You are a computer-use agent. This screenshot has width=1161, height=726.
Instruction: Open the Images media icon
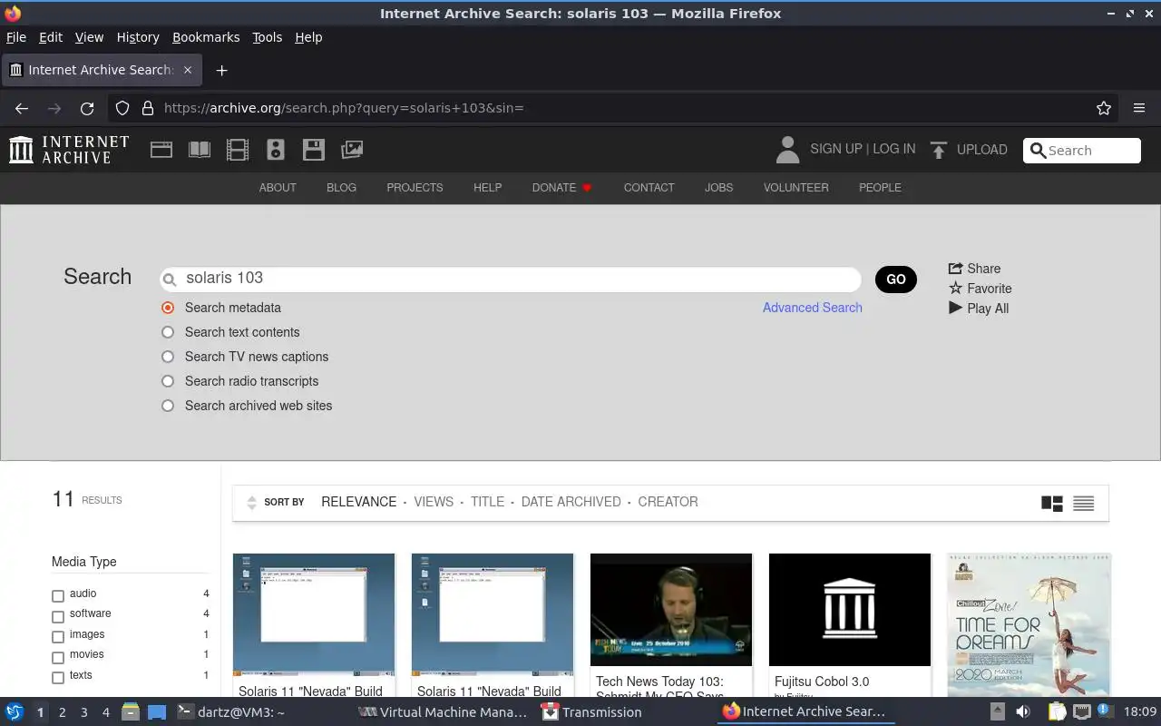coord(352,150)
